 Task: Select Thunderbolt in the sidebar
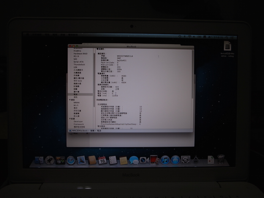tap(79, 64)
